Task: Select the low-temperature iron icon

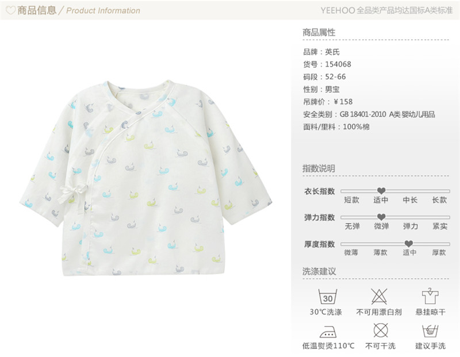Action: coord(328,332)
